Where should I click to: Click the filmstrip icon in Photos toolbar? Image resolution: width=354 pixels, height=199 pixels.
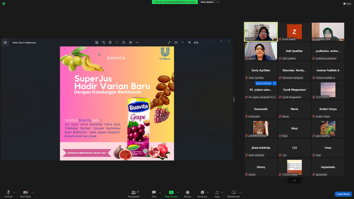point(176,43)
